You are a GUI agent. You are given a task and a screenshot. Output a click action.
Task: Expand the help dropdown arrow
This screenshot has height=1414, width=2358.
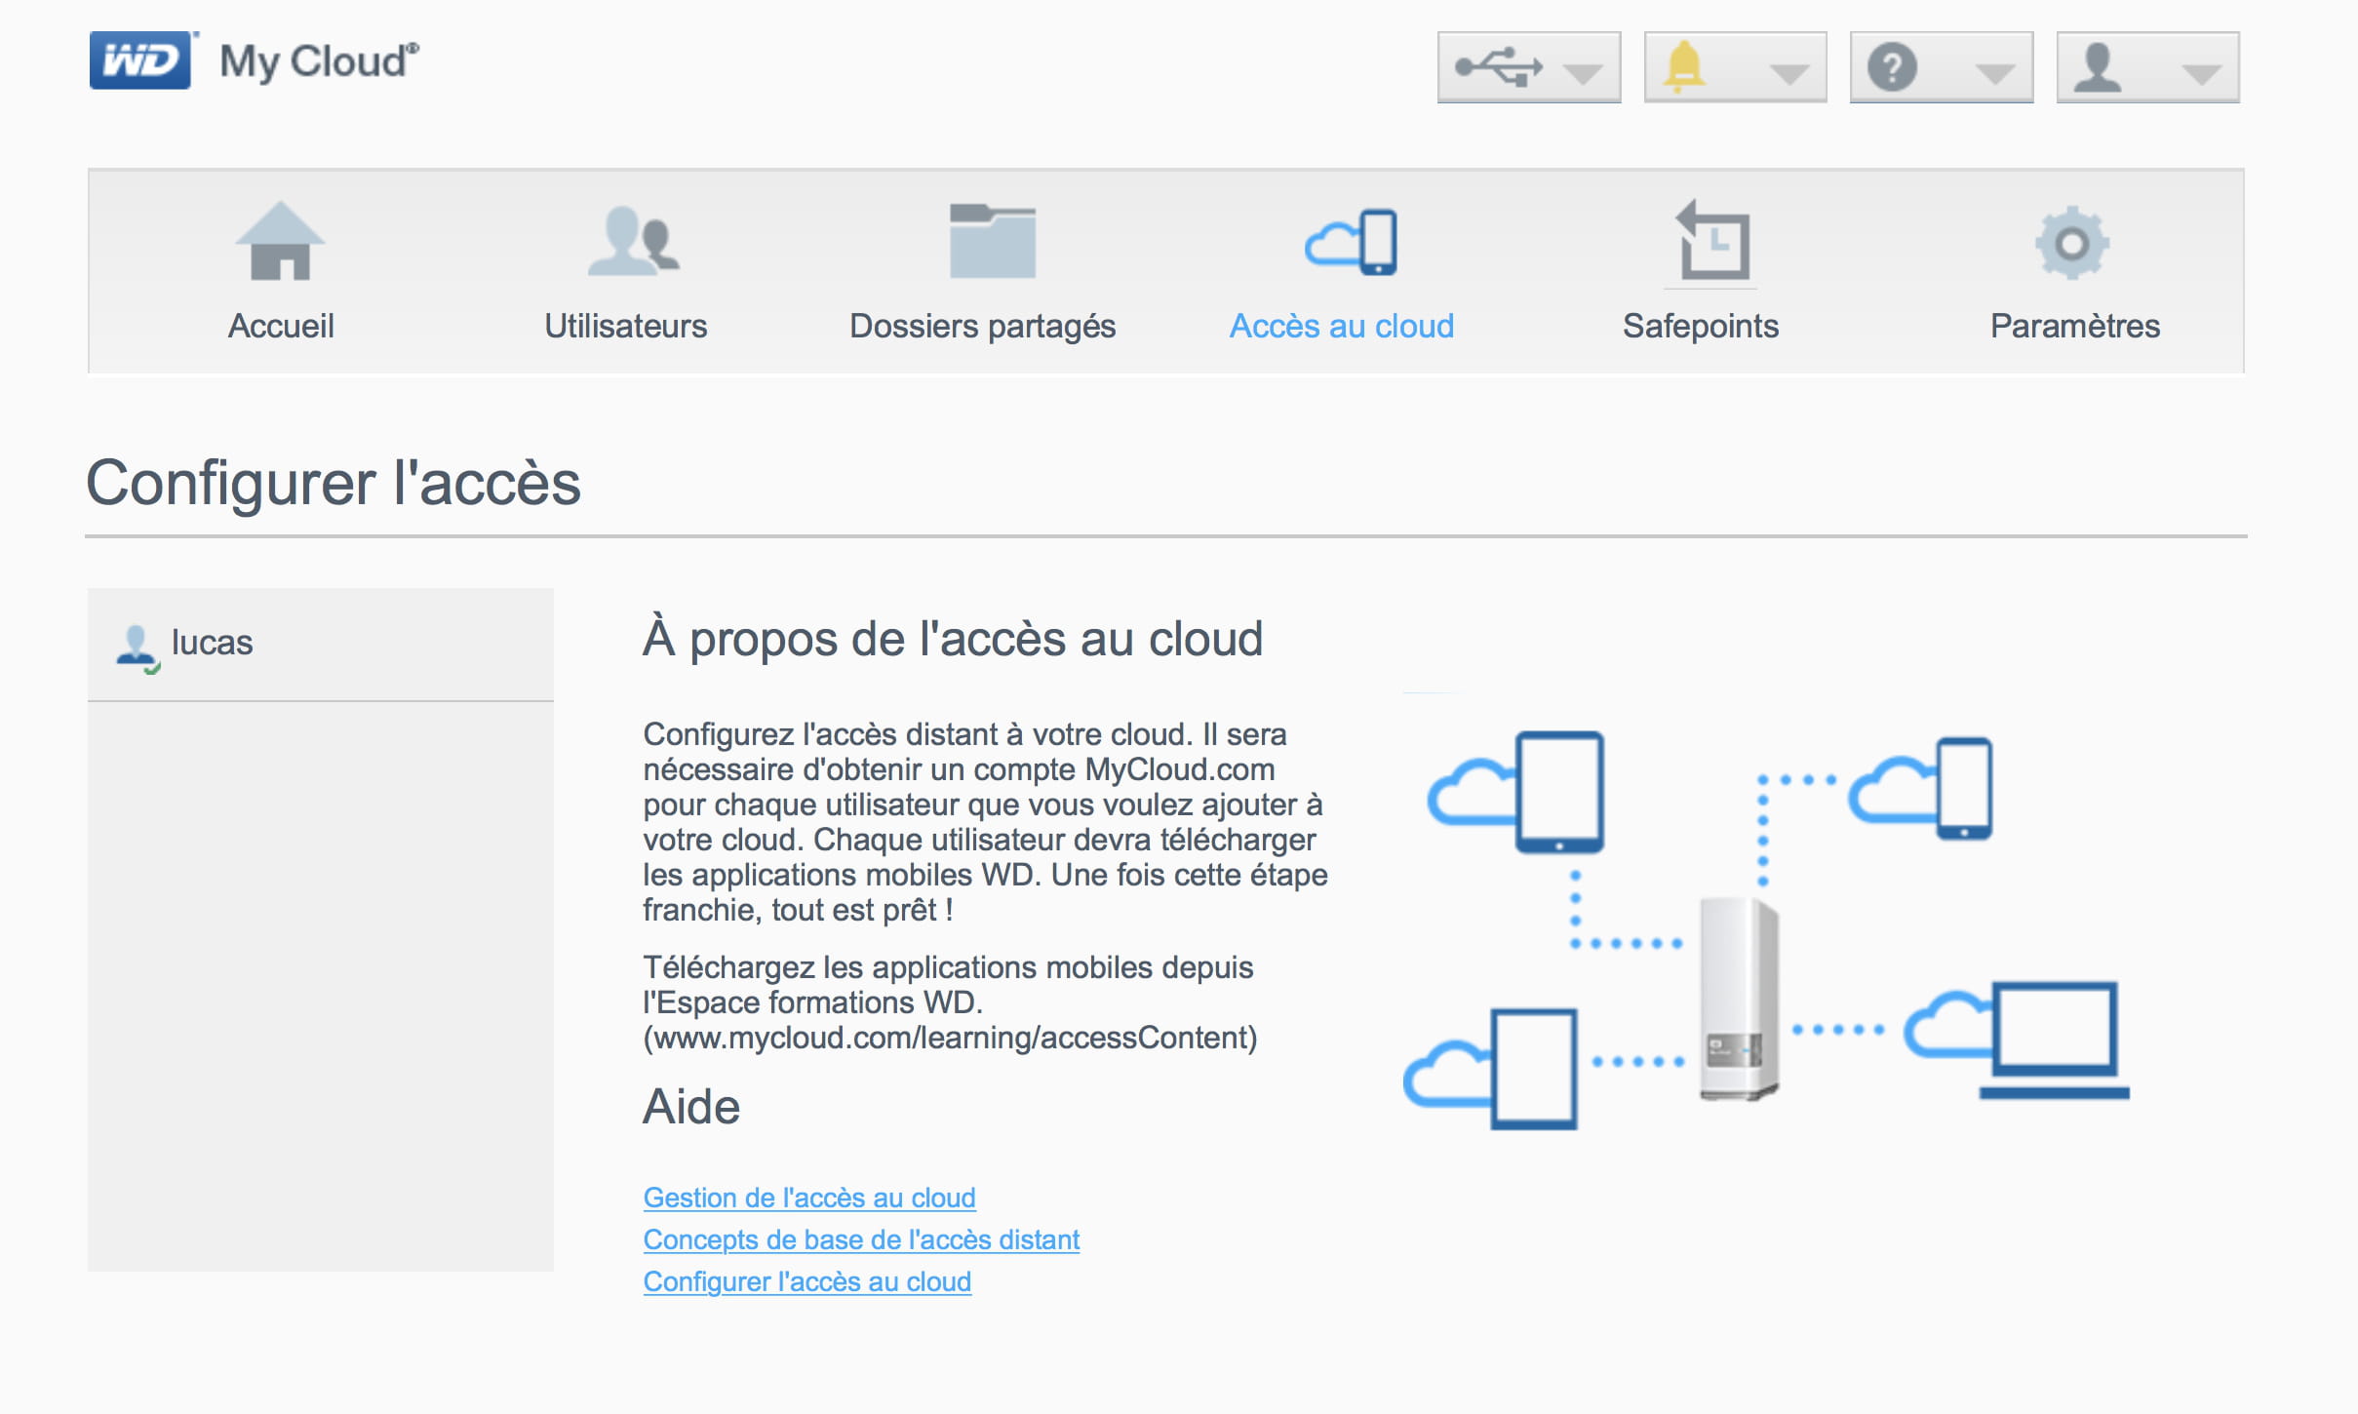[x=1994, y=73]
